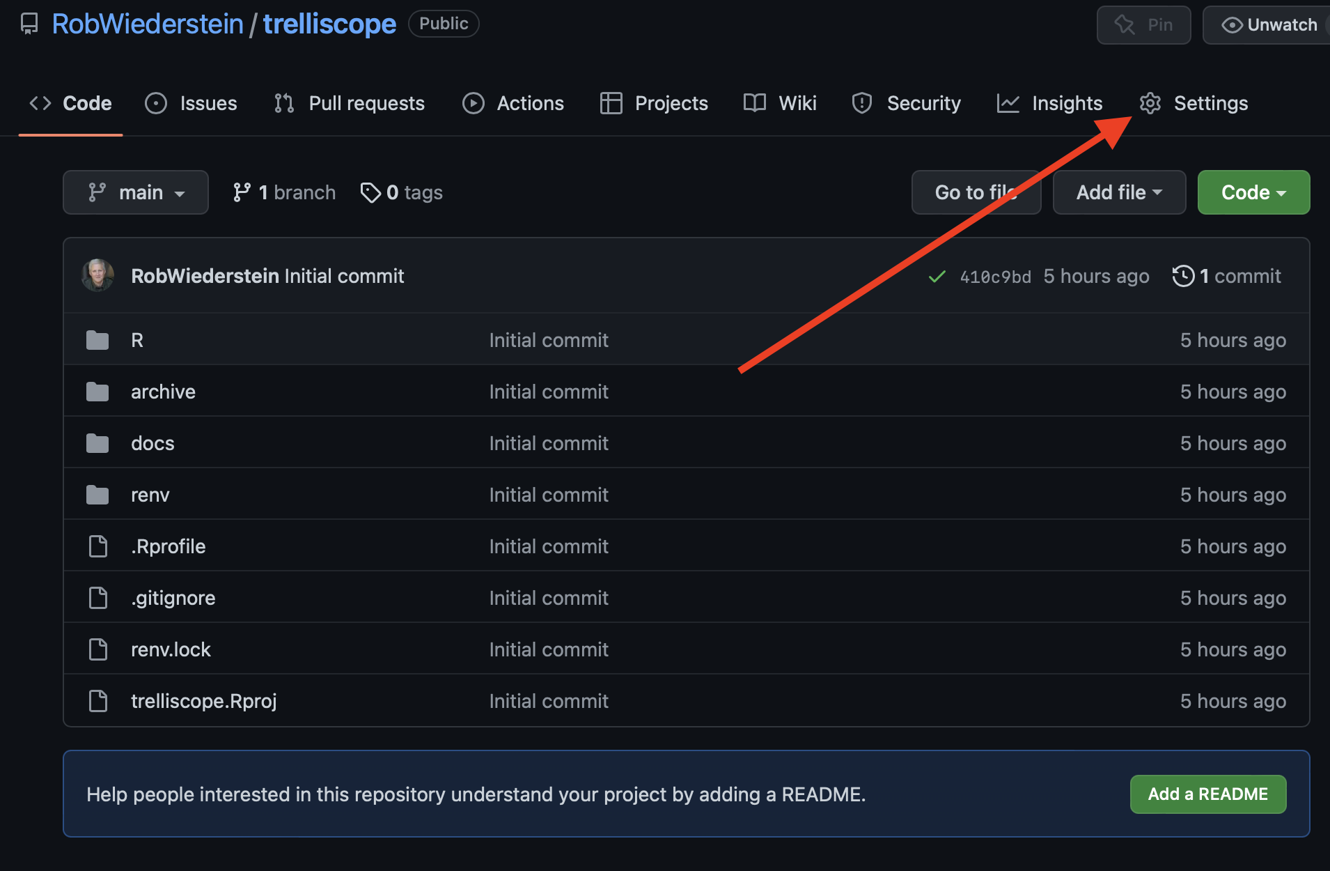Click RobWiederstein's avatar thumbnail
This screenshot has width=1330, height=871.
coord(98,276)
